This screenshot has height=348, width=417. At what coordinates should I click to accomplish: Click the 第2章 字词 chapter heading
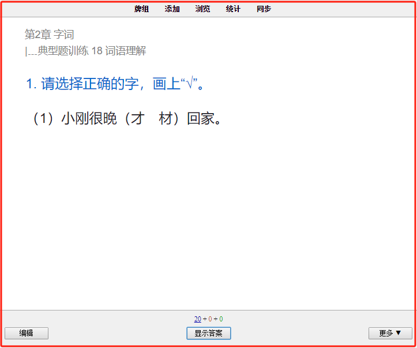click(50, 34)
